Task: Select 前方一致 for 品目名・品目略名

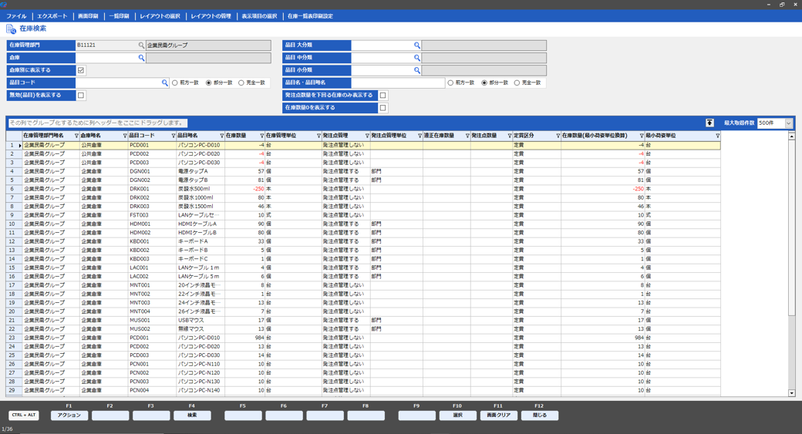Action: (x=450, y=82)
